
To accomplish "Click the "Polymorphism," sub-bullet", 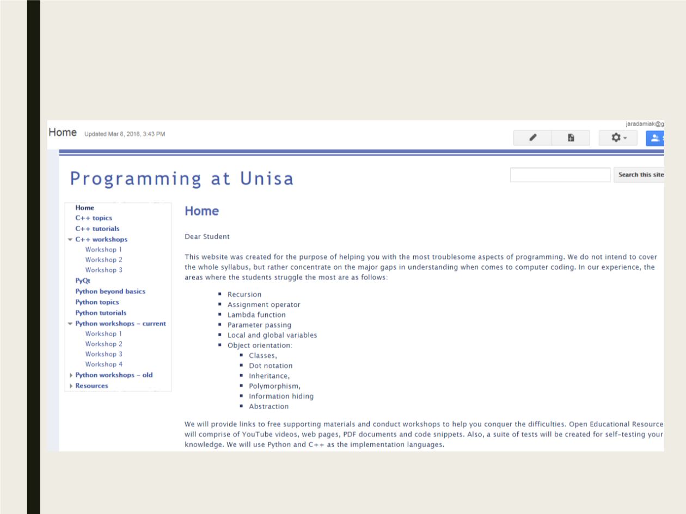I will 275,386.
